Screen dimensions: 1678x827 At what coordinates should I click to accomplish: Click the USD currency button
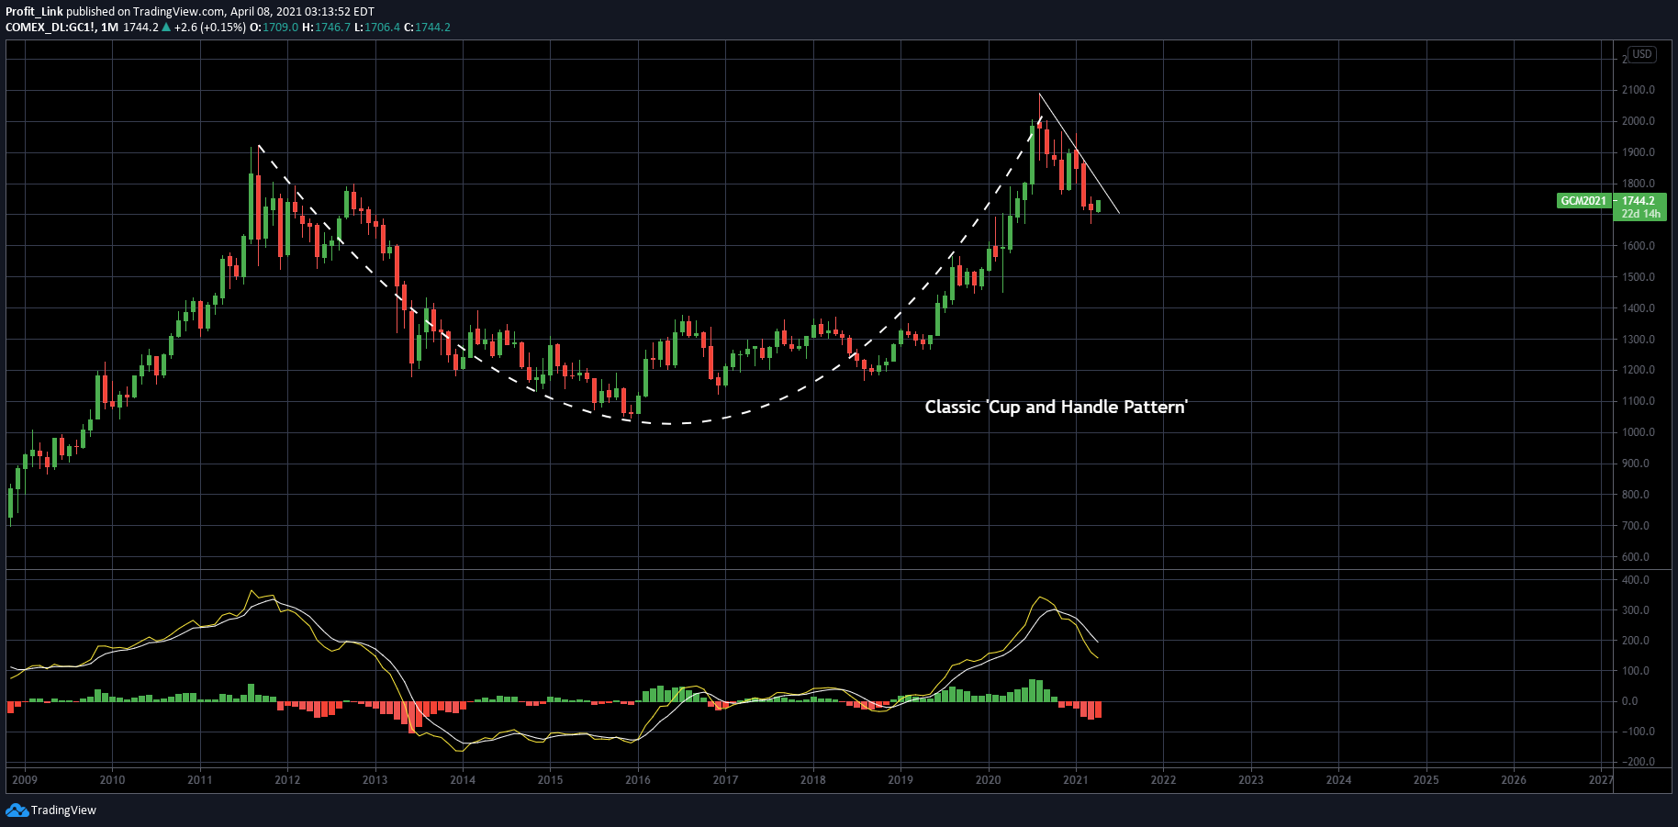[1642, 54]
